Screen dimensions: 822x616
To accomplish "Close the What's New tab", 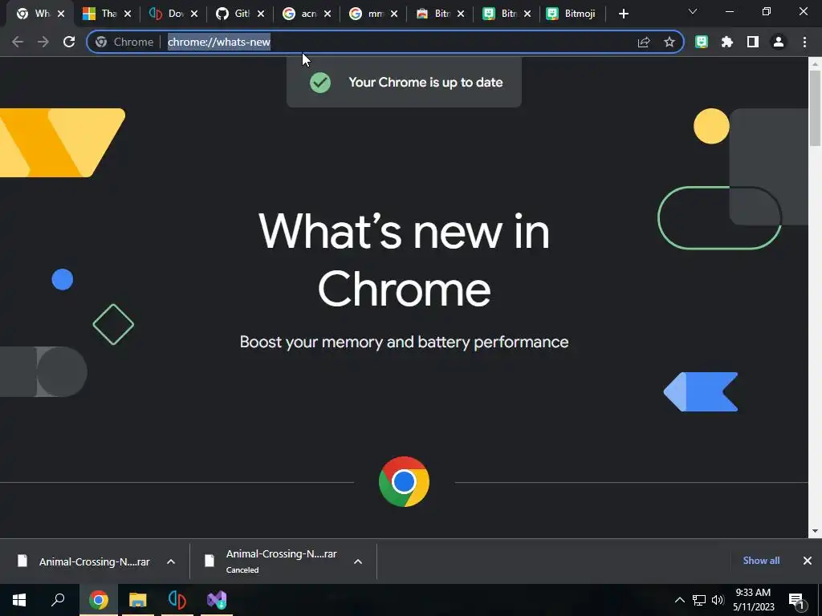I will tap(61, 14).
